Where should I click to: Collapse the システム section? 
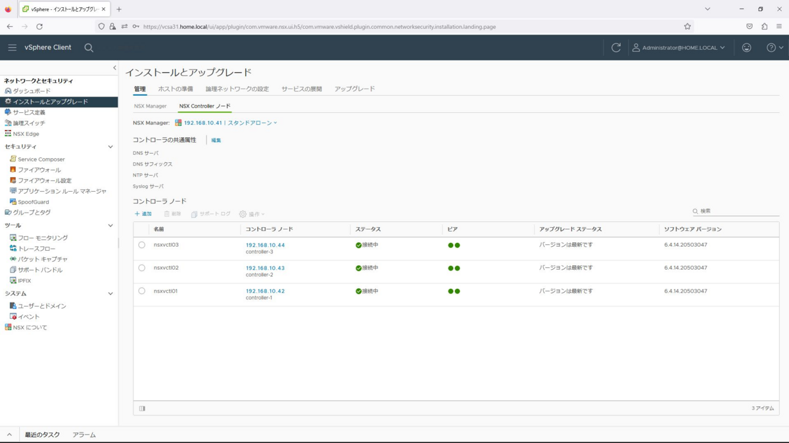point(110,294)
